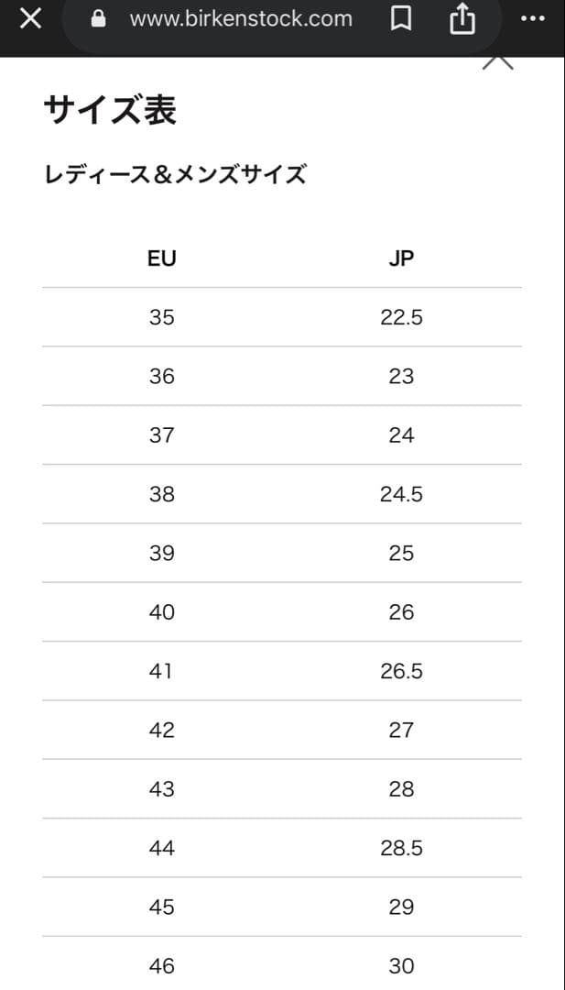565x990 pixels.
Task: Close the in-app browser with the X
Action: click(30, 18)
